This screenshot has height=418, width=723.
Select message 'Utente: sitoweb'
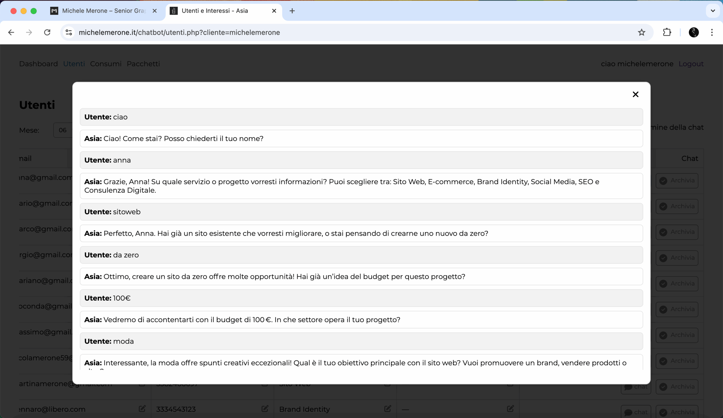pos(361,212)
